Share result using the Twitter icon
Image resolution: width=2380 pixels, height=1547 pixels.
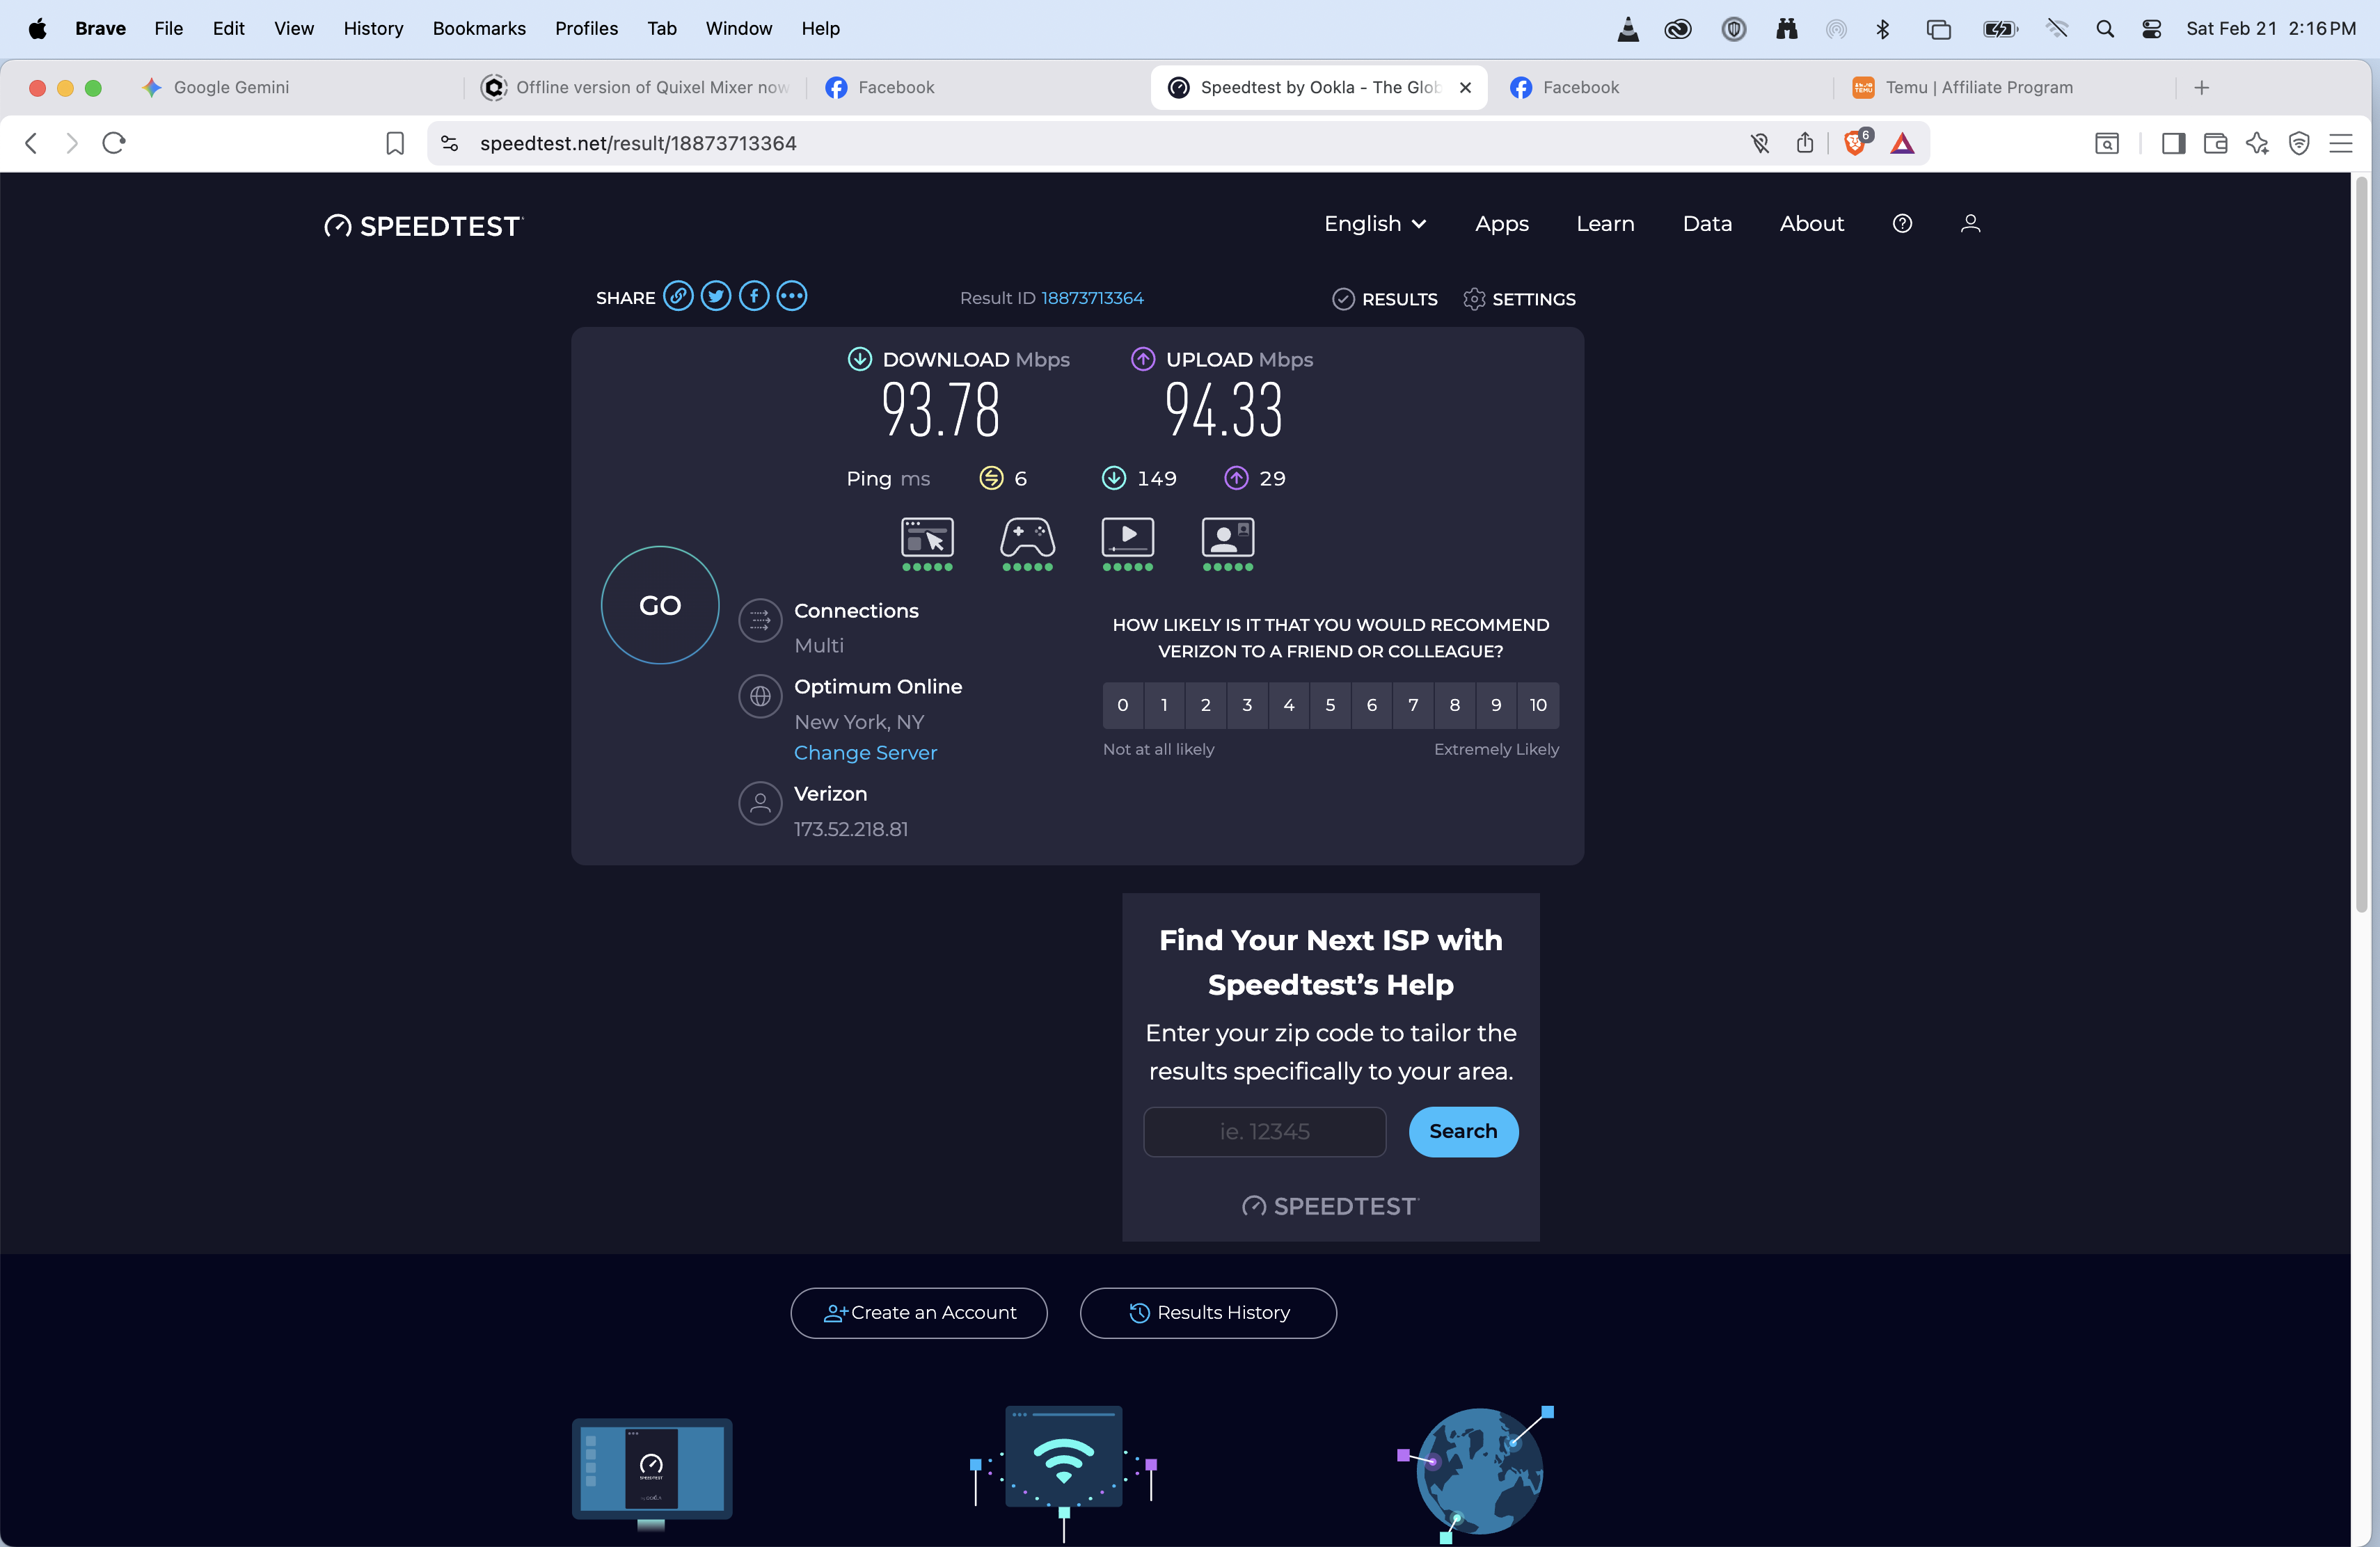(716, 297)
